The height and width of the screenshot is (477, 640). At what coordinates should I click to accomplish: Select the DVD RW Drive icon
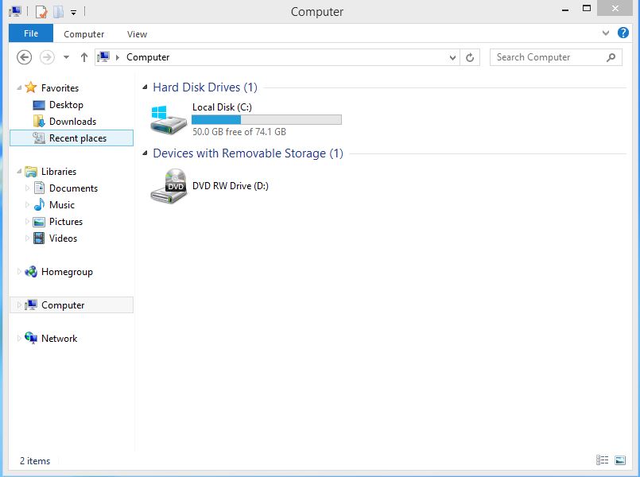[169, 186]
